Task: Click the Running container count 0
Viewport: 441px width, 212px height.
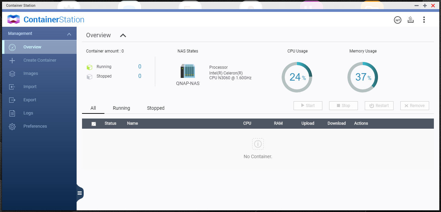Action: 140,67
